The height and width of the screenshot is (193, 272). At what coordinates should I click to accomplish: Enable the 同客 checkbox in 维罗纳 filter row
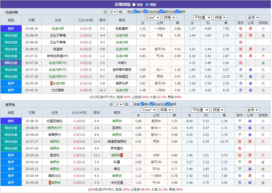(131, 104)
